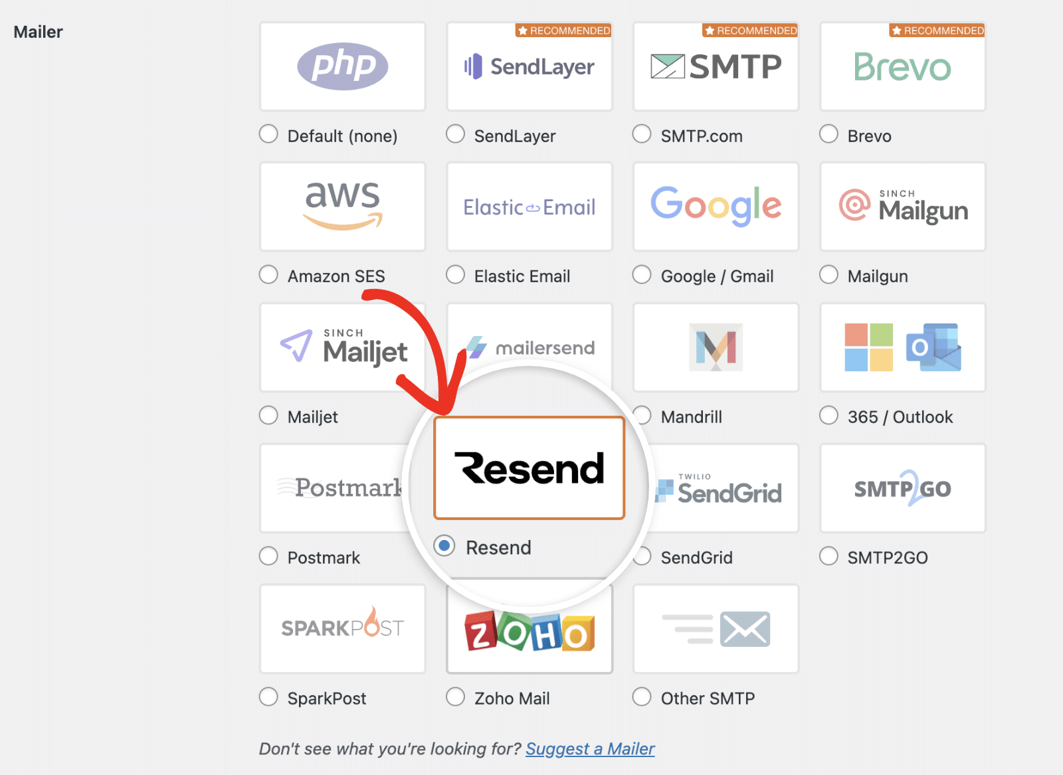The height and width of the screenshot is (775, 1063).
Task: Click the Other SMTP envelope tile
Action: 716,628
